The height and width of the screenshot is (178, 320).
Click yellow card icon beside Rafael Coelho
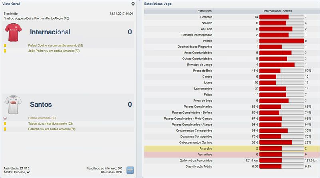5,45
